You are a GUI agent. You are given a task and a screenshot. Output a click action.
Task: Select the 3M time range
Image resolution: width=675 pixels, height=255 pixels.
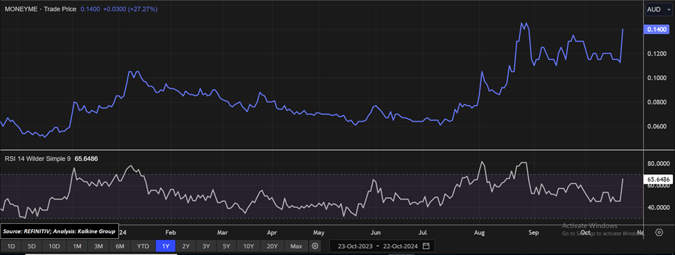tap(98, 247)
